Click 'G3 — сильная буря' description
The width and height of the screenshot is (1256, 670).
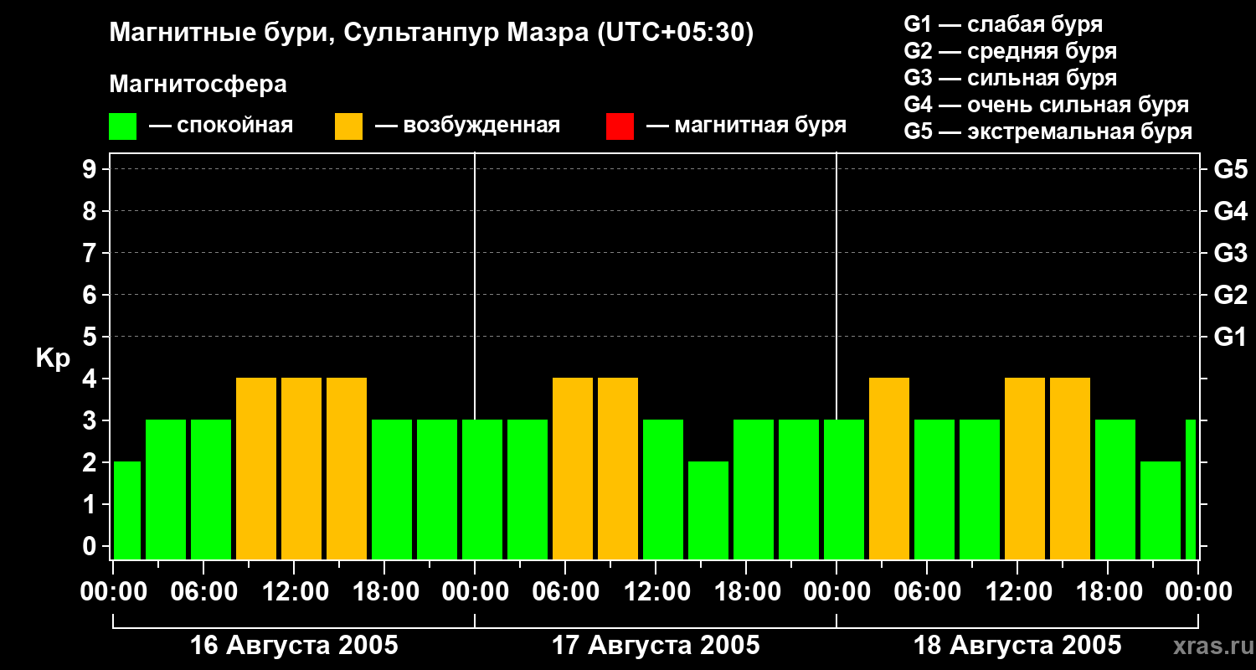1010,78
